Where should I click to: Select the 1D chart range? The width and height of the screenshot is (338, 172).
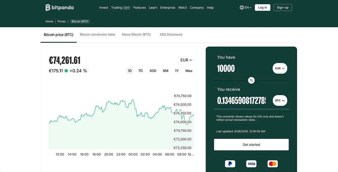click(x=130, y=71)
